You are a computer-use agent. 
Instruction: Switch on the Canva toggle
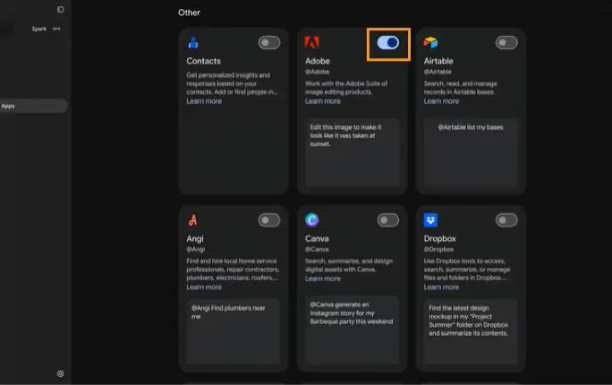(x=388, y=220)
